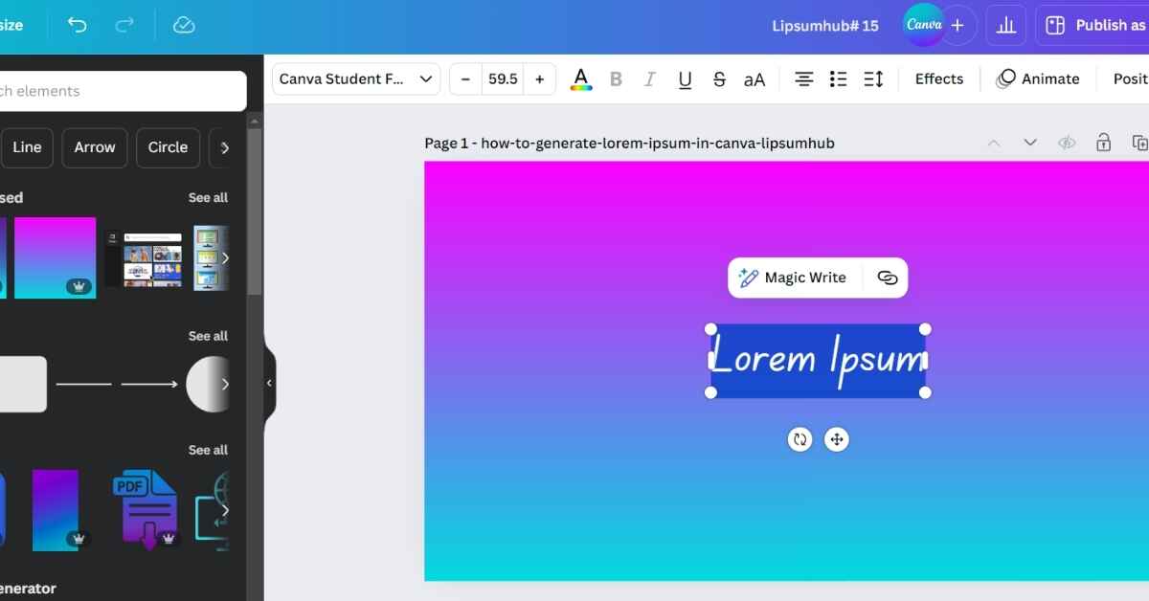
Task: Collapse the side panel with the arrow handle
Action: tap(269, 383)
